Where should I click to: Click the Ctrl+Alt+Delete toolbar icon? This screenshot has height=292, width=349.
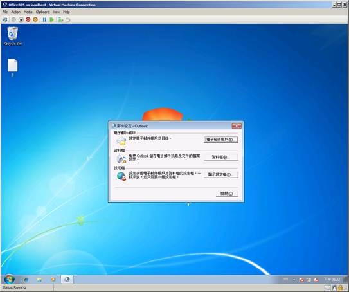pyautogui.click(x=5, y=19)
